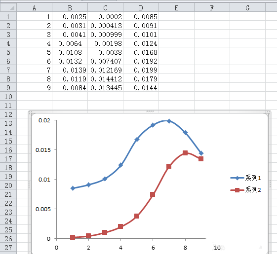The width and height of the screenshot is (277, 257).
Task: Select row 20 header
Action: click(8, 185)
